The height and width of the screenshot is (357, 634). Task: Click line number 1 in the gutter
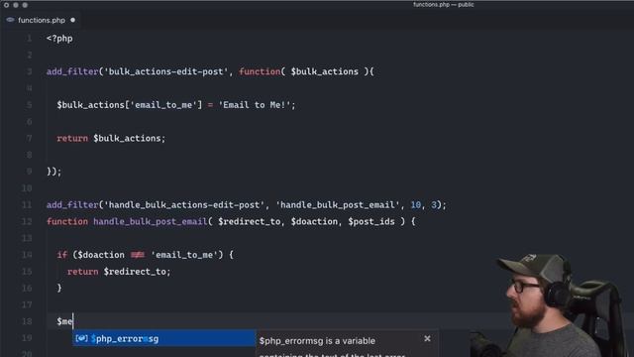coord(29,39)
